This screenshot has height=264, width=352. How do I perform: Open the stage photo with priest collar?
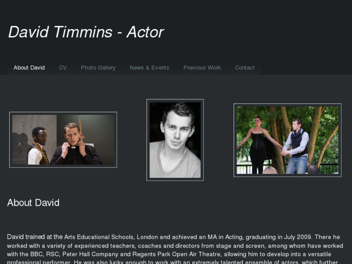pyautogui.click(x=63, y=140)
